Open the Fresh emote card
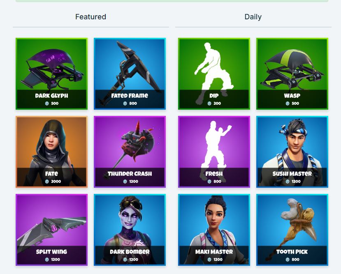This screenshot has width=341, height=274. (214, 152)
